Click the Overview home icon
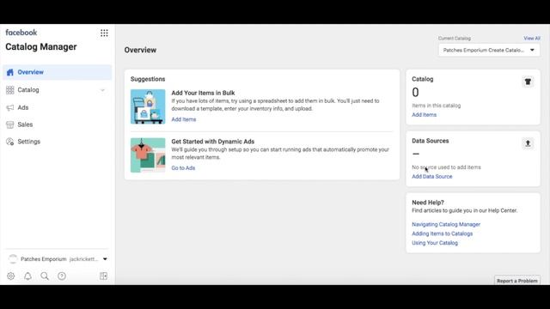The width and height of the screenshot is (550, 309). coord(9,72)
